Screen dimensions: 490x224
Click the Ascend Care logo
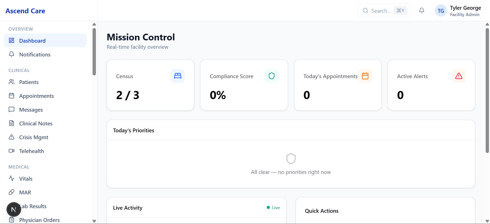(25, 11)
